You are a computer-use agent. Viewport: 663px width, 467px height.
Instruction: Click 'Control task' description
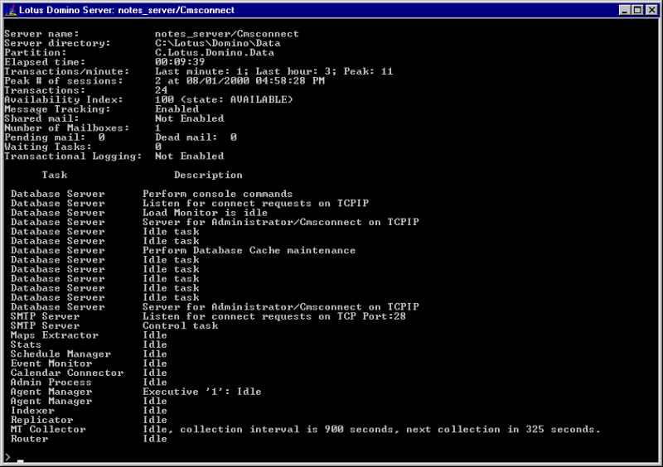click(x=180, y=326)
